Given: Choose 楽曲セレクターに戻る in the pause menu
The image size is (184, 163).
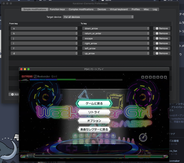Looking at the screenshot, I should [94, 129].
